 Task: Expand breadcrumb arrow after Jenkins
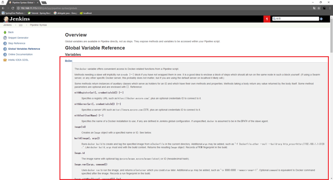15,25
